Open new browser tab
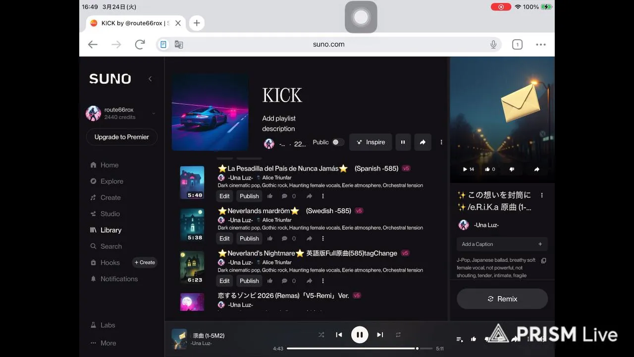This screenshot has height=357, width=634. 197,23
